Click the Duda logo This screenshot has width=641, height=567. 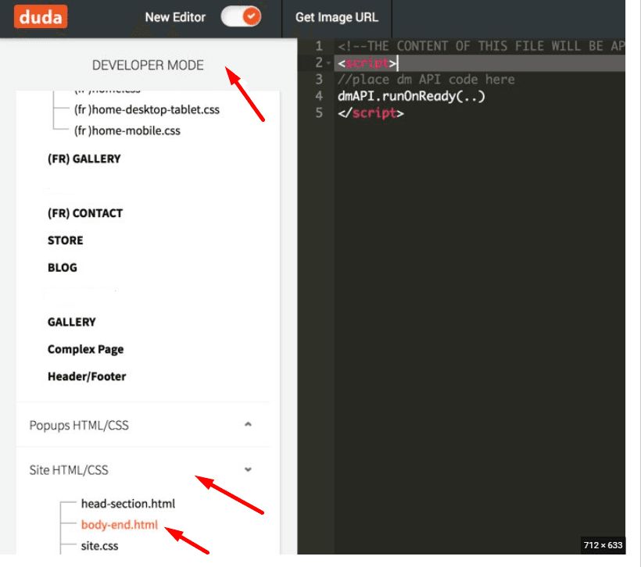[41, 17]
